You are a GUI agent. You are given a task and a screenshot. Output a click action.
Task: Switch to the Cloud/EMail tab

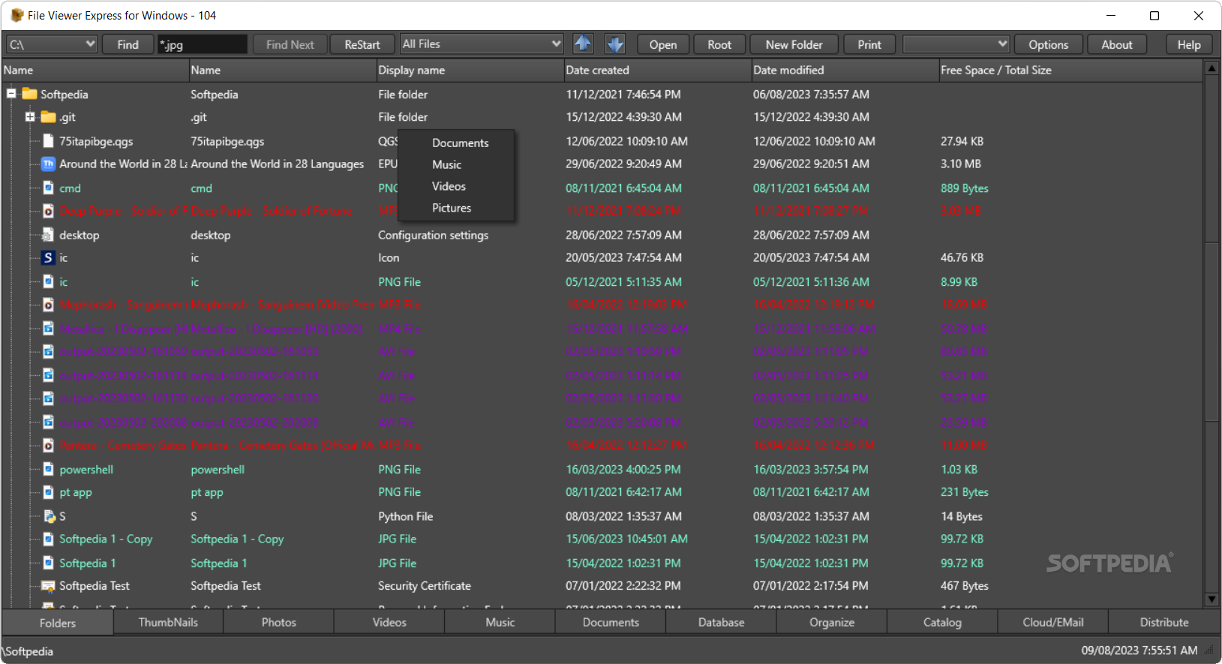tap(1052, 622)
